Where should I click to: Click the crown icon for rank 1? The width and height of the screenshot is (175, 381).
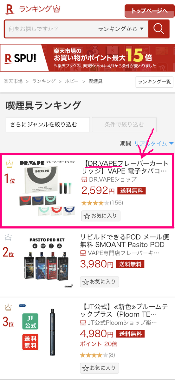(10, 164)
